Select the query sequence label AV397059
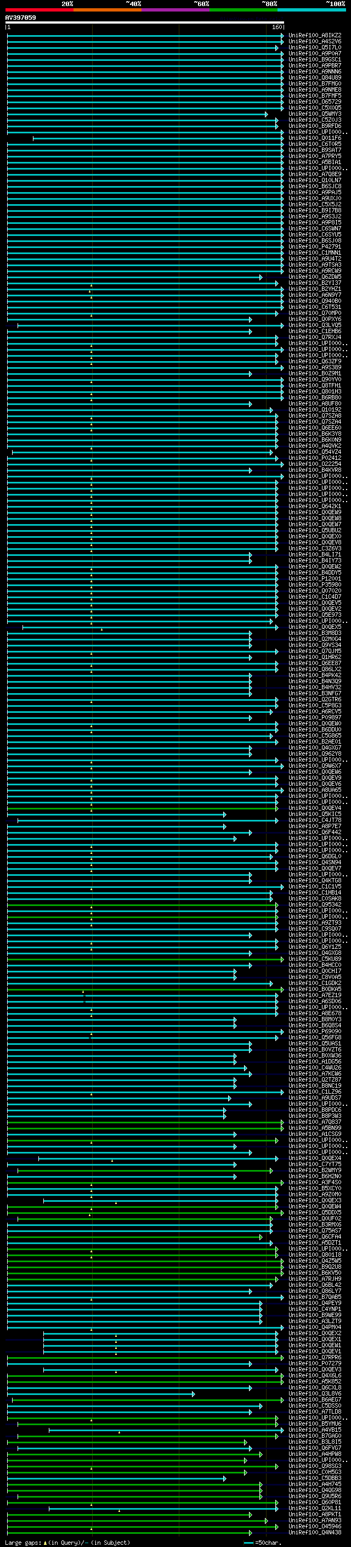The height and width of the screenshot is (1547, 351). coord(20,18)
